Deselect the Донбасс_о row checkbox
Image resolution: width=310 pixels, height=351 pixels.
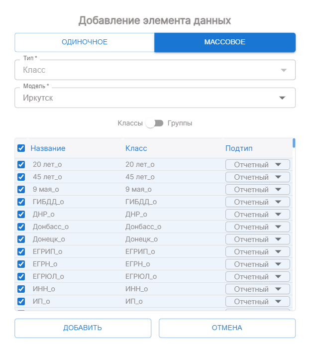coord(21,227)
